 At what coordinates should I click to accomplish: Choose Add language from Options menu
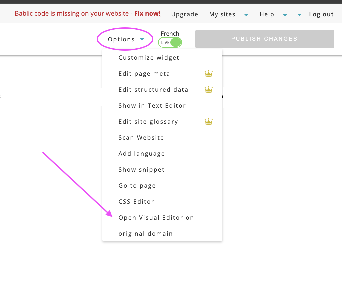point(142,154)
